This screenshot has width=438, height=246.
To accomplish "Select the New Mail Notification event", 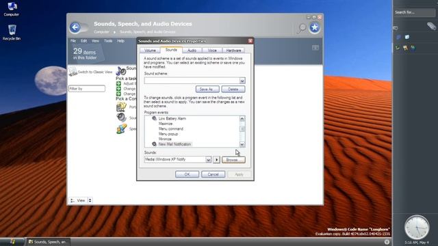I will coord(175,144).
